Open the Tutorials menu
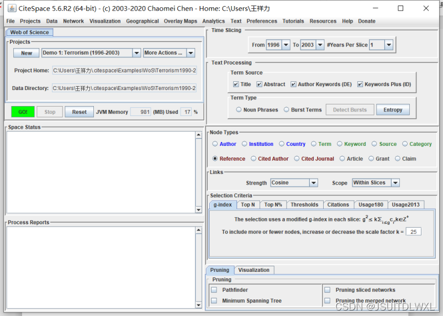 tap(293, 21)
